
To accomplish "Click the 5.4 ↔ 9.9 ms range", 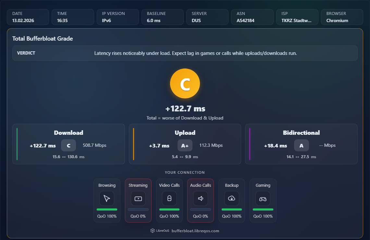I will (x=185, y=157).
